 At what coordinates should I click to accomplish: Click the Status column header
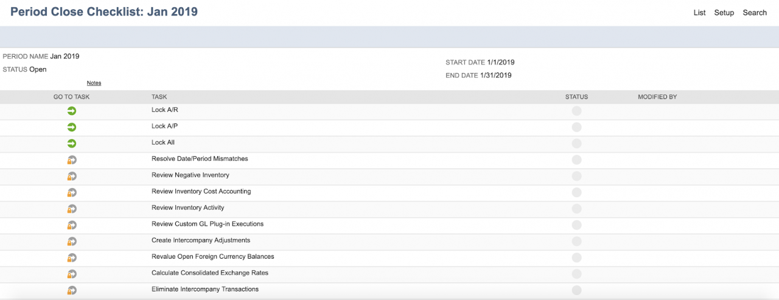click(576, 97)
